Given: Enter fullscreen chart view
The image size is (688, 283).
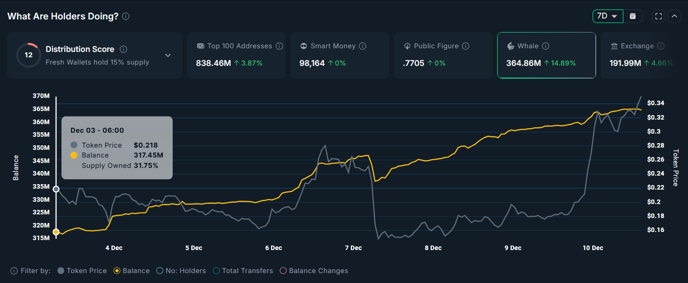Looking at the screenshot, I should pyautogui.click(x=658, y=16).
